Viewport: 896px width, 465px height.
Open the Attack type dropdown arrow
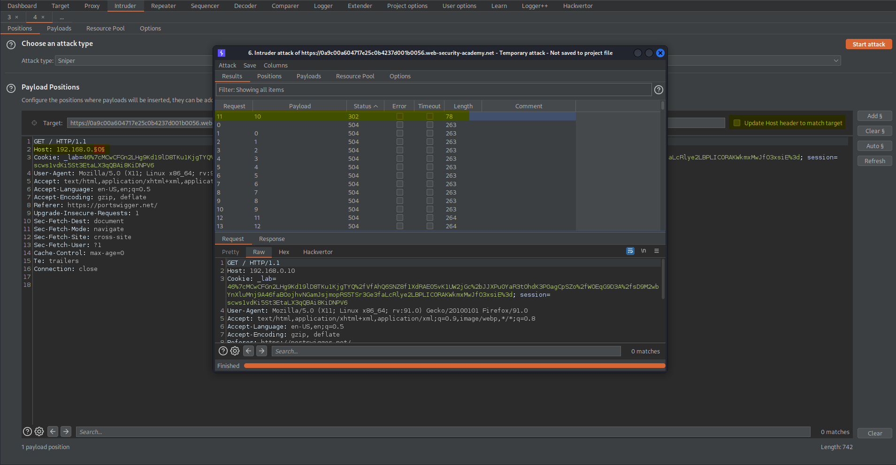click(836, 61)
